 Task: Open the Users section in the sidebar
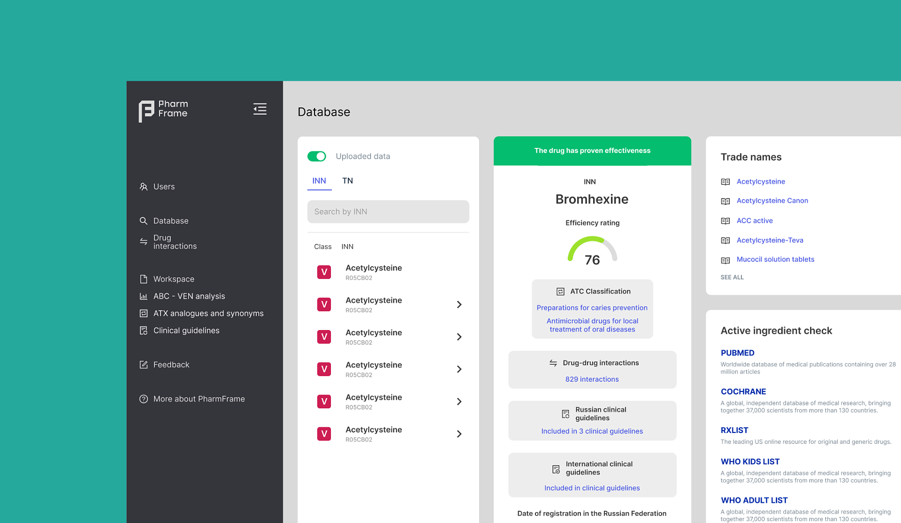(x=164, y=186)
